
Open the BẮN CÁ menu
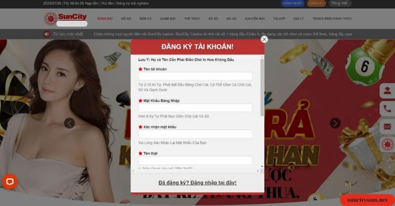(145, 19)
